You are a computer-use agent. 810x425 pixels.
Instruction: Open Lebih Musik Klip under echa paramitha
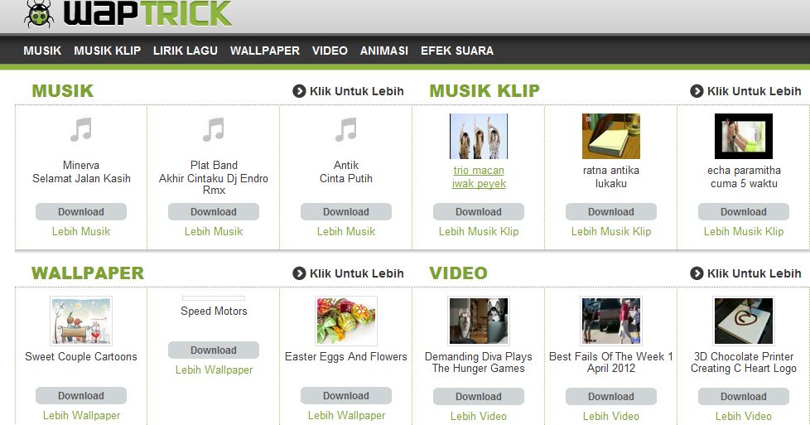744,232
